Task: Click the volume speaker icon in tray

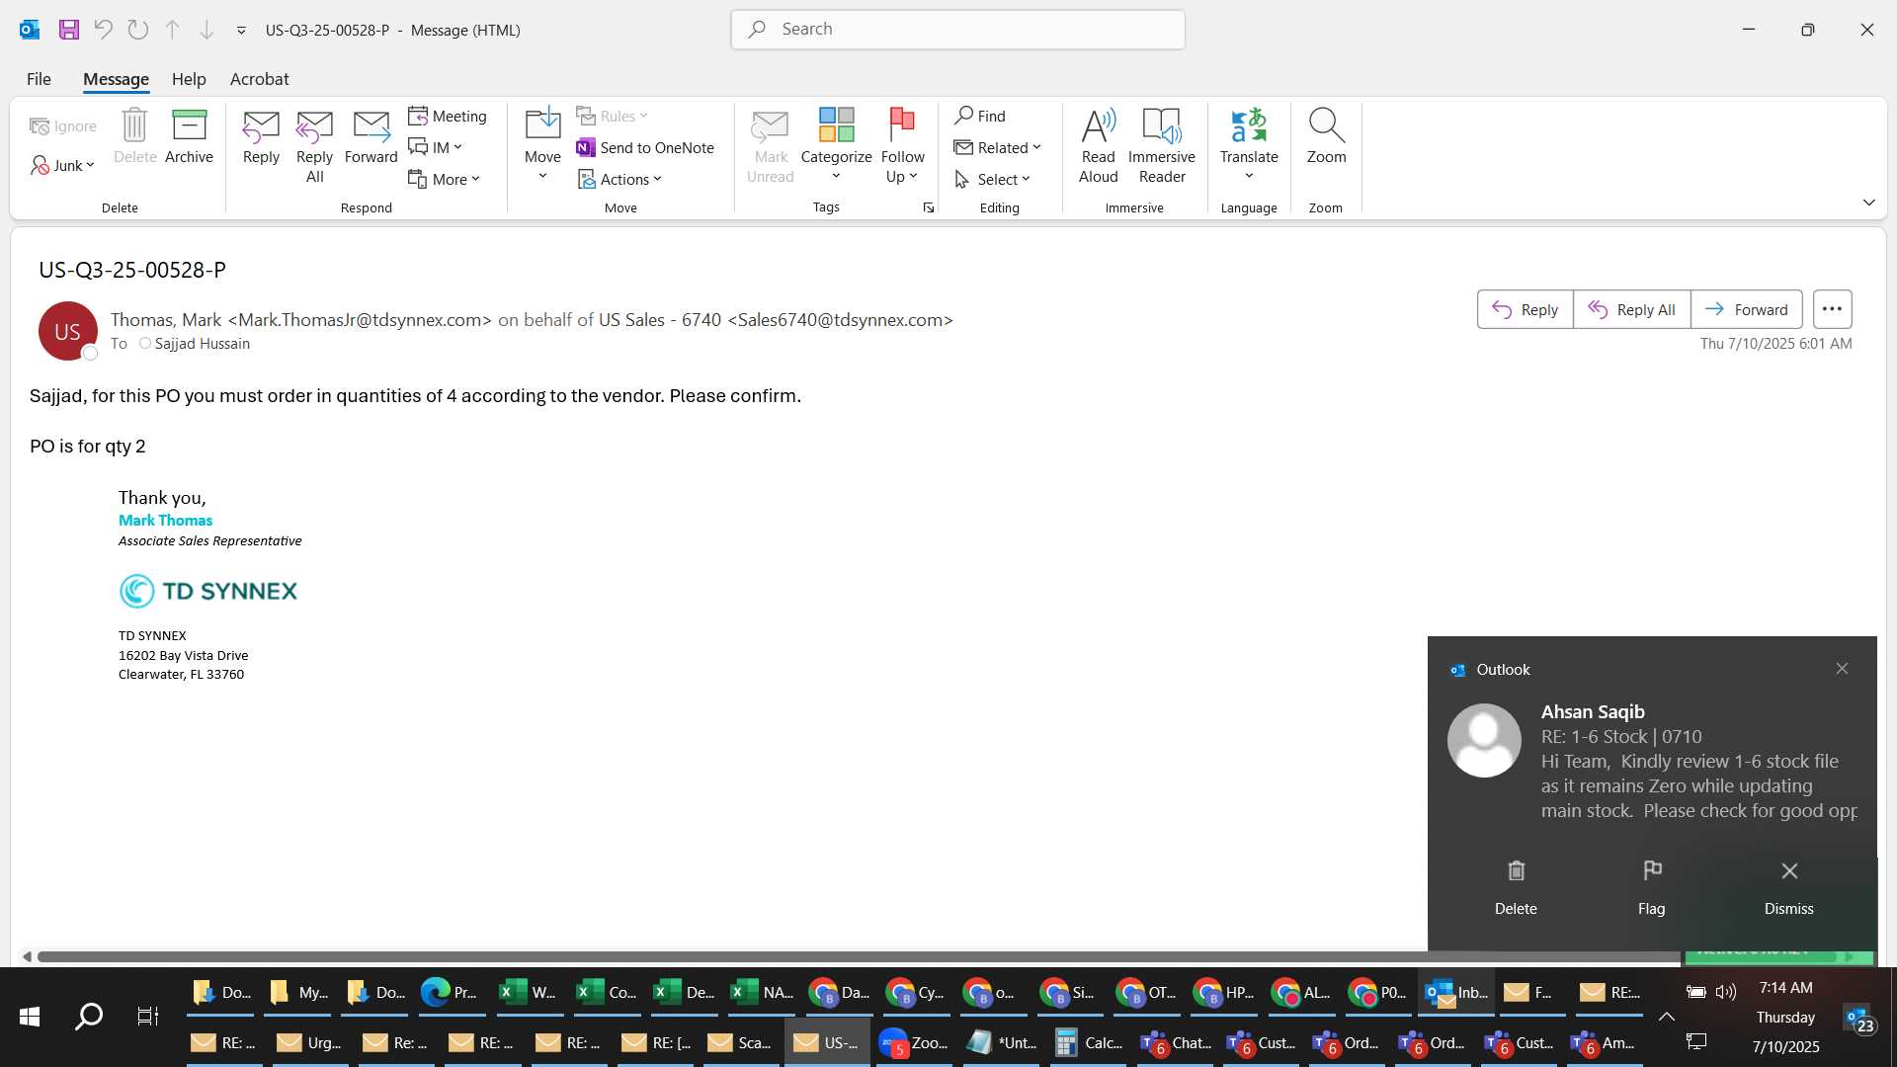Action: 1726,992
